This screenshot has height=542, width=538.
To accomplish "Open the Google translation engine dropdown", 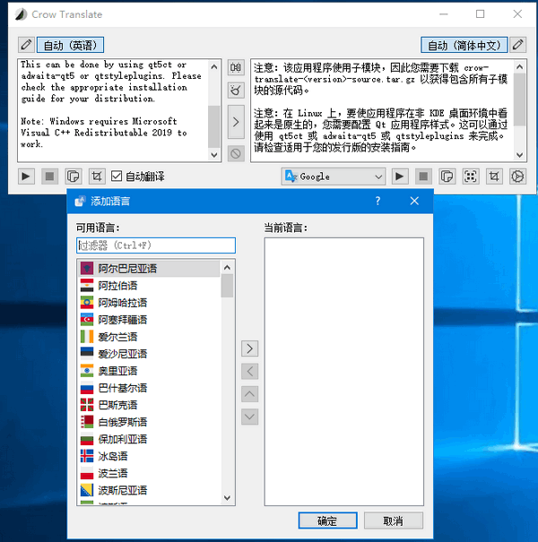I will (x=334, y=176).
